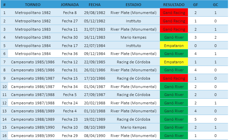The image size is (229, 140).
Task: Click yellow Empataron cell dated 22/09/1985
Action: [174, 62]
